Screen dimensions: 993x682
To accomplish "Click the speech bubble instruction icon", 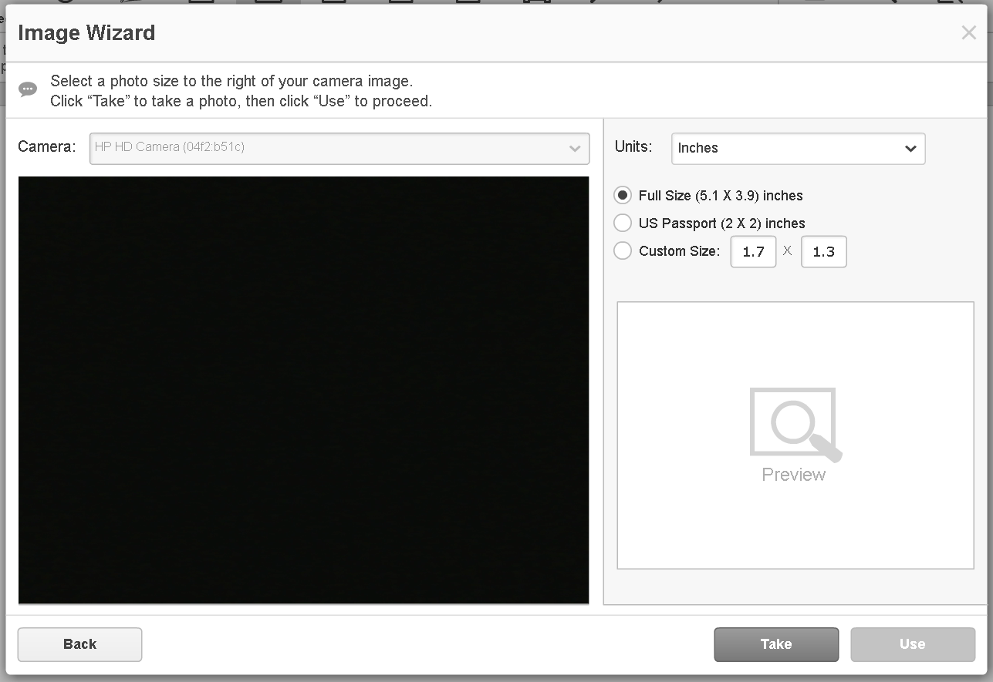I will (x=28, y=89).
